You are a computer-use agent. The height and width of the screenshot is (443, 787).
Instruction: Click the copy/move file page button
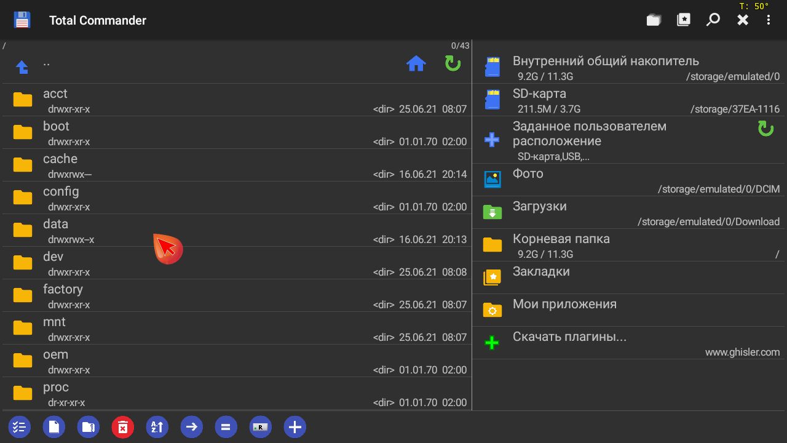click(53, 427)
